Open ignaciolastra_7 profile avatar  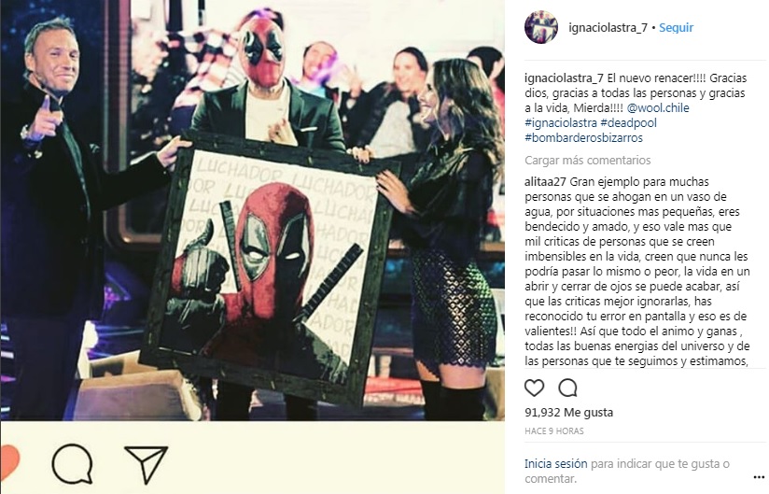click(541, 27)
